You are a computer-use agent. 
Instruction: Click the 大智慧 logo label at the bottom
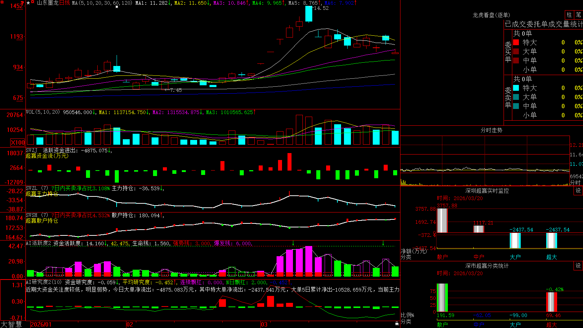pos(11,324)
